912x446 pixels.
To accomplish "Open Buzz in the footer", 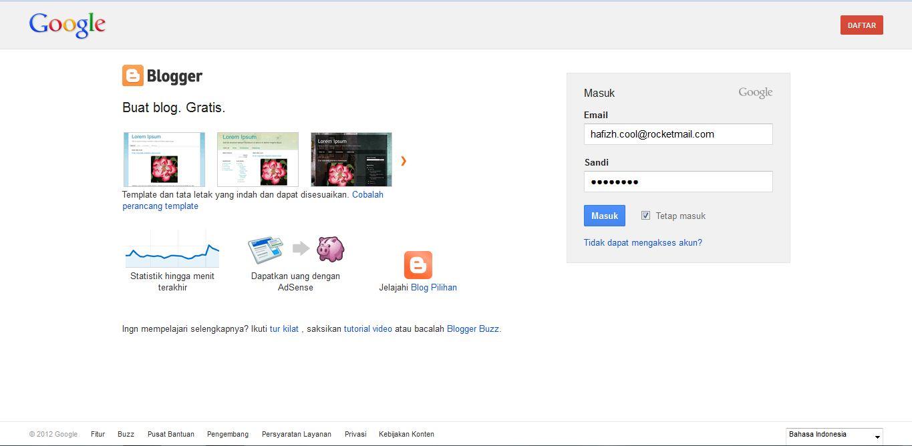I will tap(126, 434).
